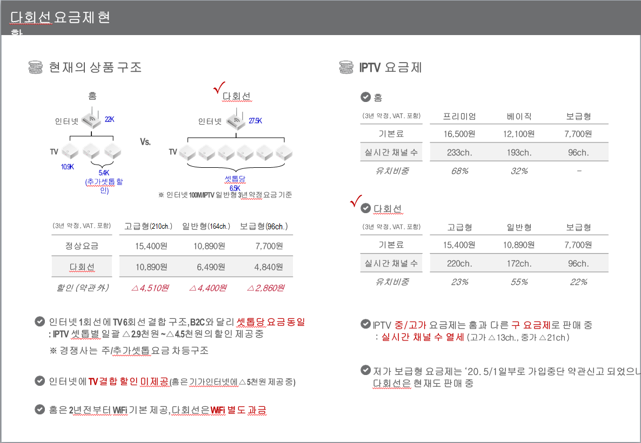
Task: Click the red discount value △4,400원
Action: coord(208,288)
